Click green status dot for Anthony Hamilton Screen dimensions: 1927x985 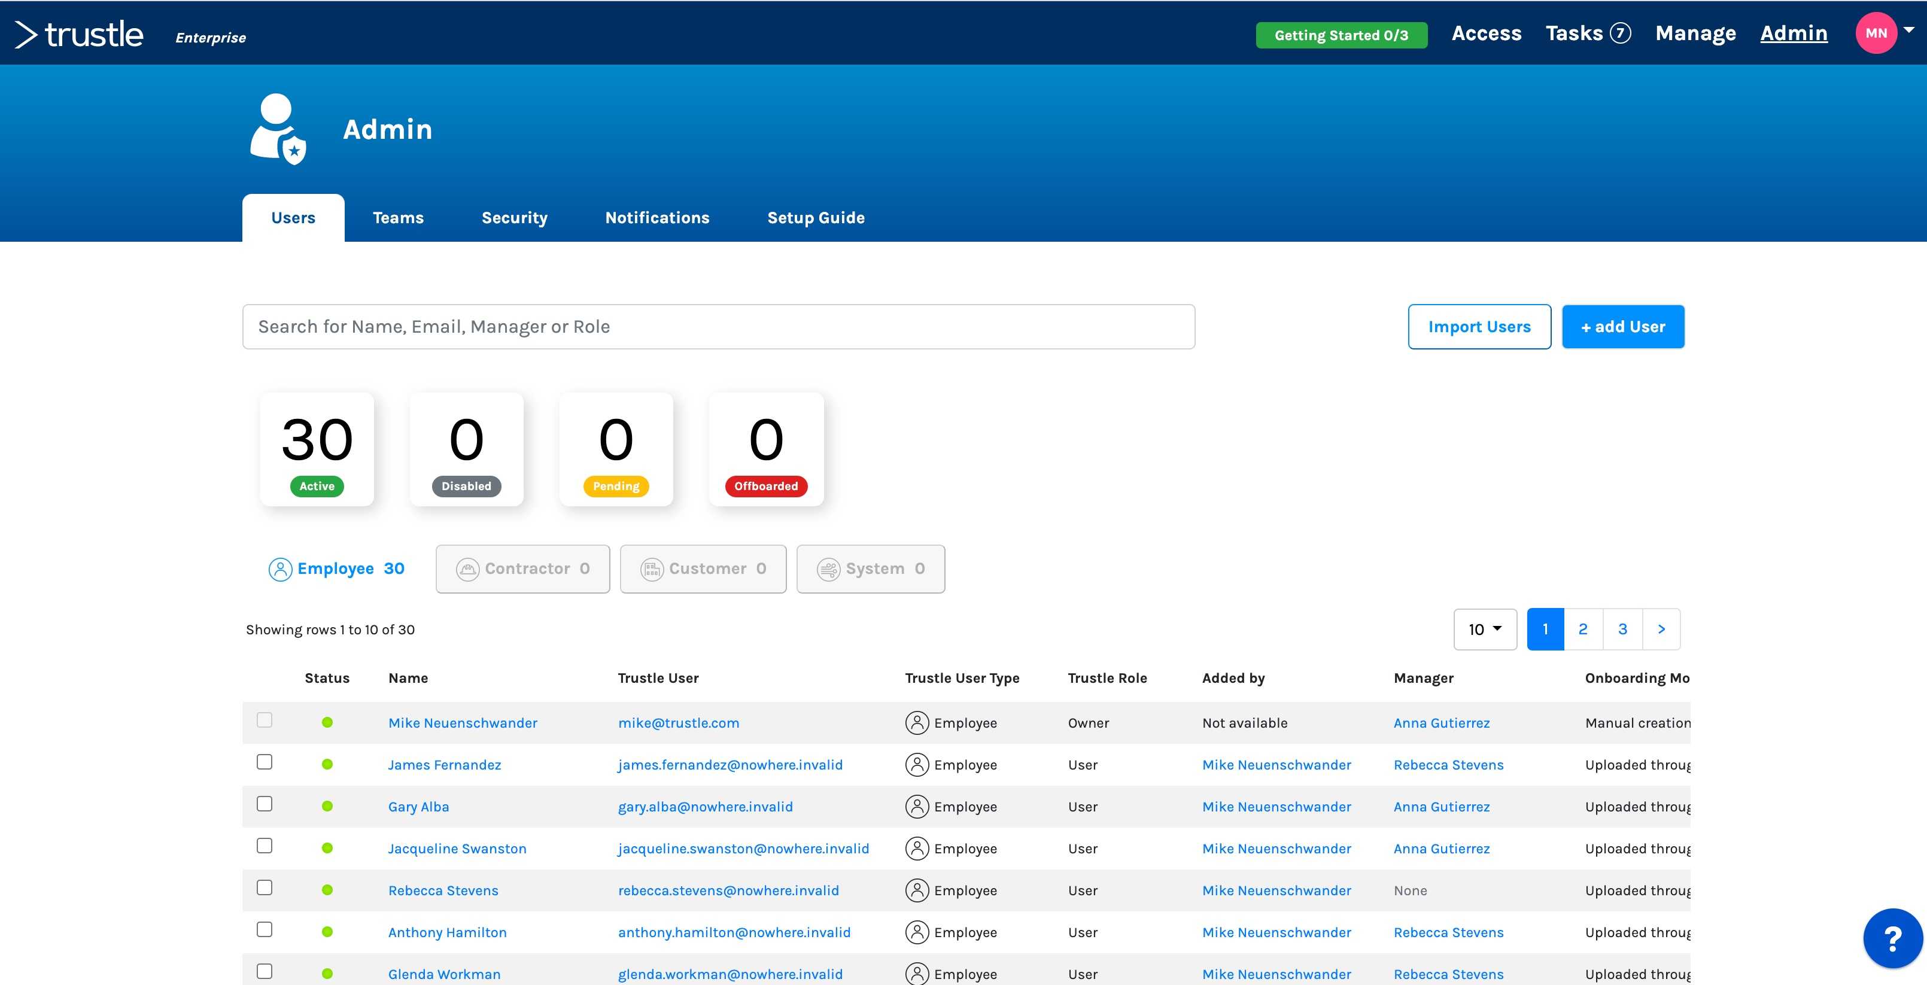pyautogui.click(x=327, y=932)
